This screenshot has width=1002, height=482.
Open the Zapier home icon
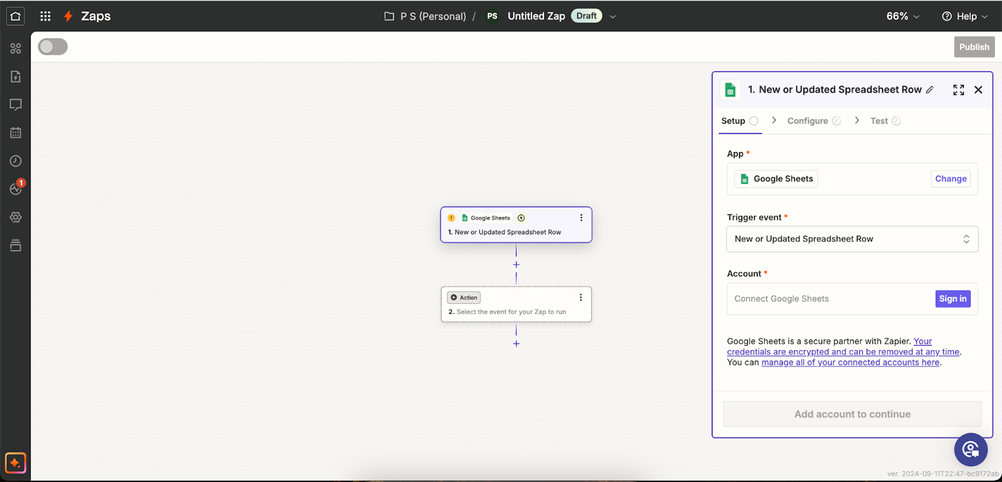(16, 16)
